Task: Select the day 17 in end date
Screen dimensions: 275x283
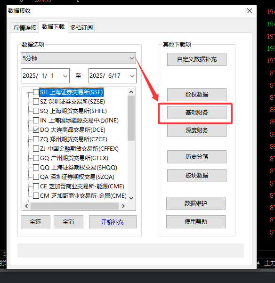Action: tap(117, 76)
